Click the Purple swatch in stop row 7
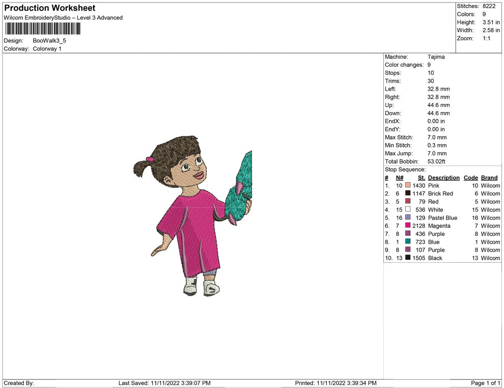The height and width of the screenshot is (388, 504). point(408,233)
